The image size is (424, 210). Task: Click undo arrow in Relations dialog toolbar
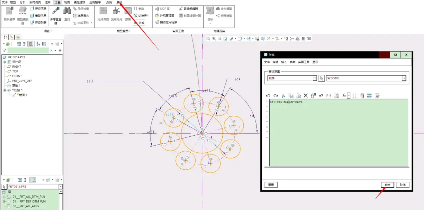click(x=268, y=95)
